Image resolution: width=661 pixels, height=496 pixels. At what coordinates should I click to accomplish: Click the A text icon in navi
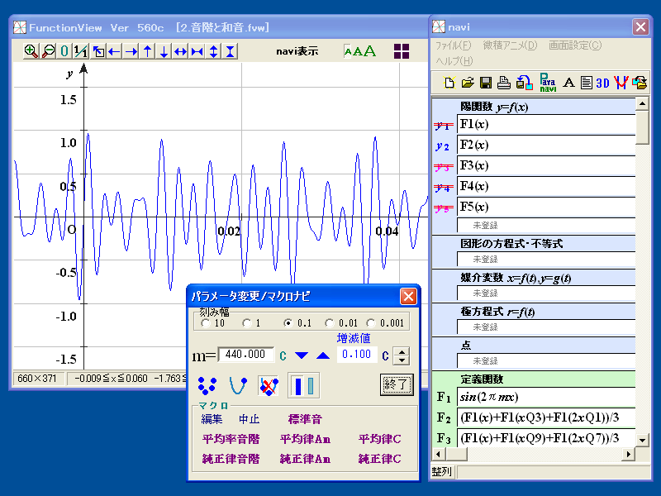pos(568,83)
